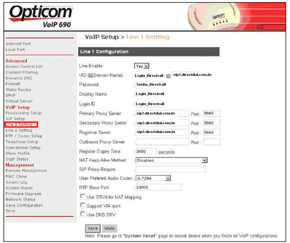The image size is (290, 243).
Task: Go to Firmware Upgrade
Action: pyautogui.click(x=23, y=194)
